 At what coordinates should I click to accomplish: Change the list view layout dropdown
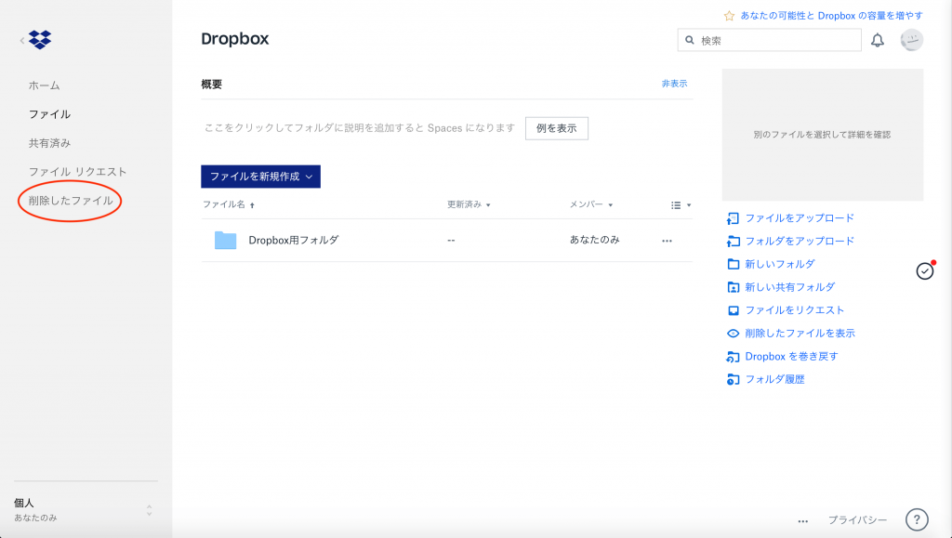pos(681,205)
